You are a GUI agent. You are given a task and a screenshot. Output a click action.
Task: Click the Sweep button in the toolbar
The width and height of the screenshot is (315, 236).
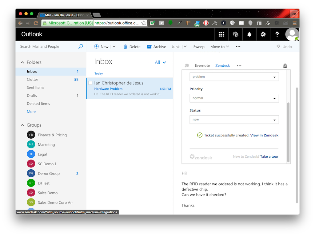coord(199,46)
